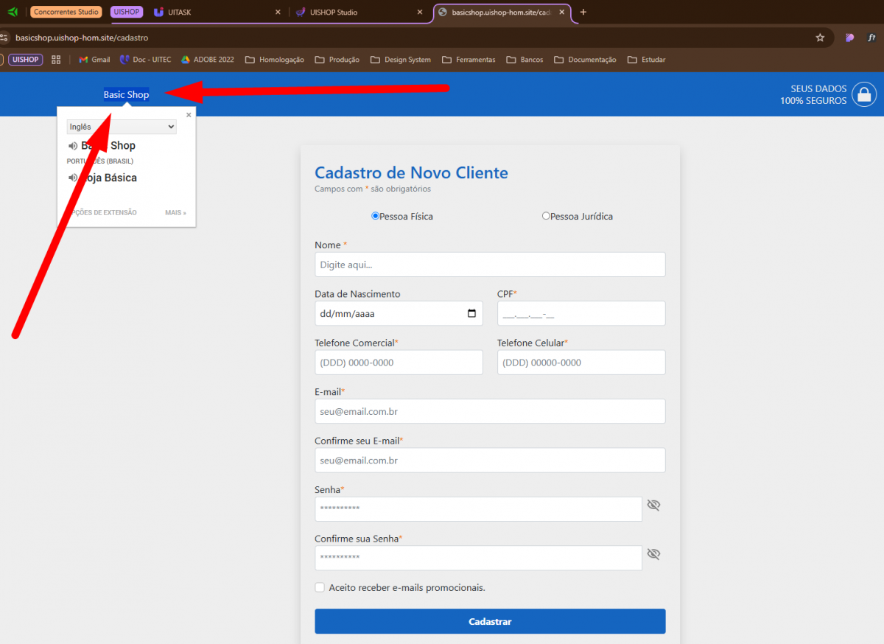Show password in Confirme sua Senha field
Viewport: 884px width, 644px height.
click(x=653, y=554)
